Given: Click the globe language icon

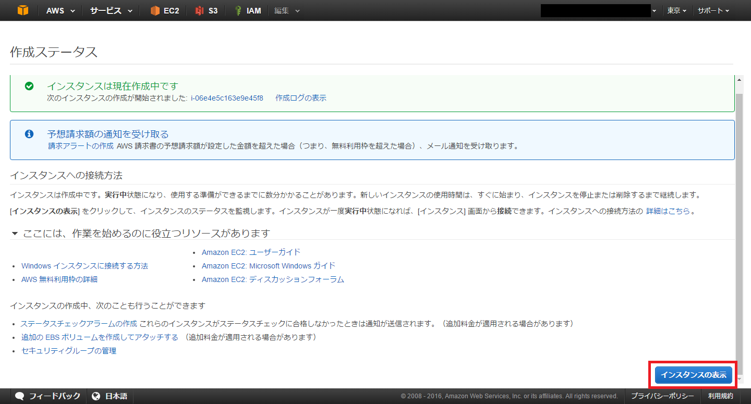Looking at the screenshot, I should [96, 396].
